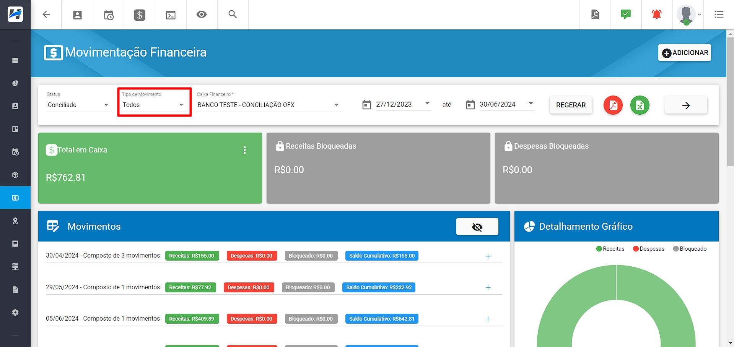Toggle the Bloqueado chart legend

(x=690, y=249)
